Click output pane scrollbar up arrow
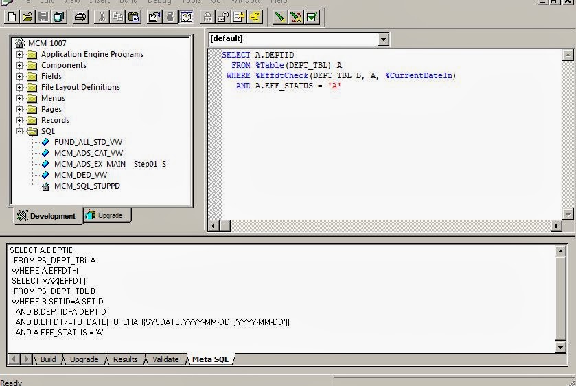 pos(560,252)
